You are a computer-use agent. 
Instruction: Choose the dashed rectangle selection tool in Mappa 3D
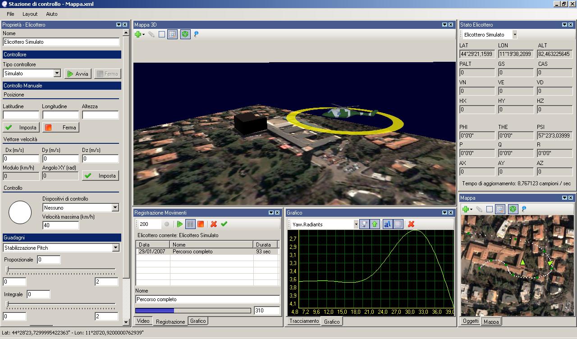point(162,34)
